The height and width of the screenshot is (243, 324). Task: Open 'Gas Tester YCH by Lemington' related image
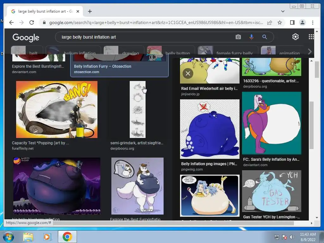(271, 191)
